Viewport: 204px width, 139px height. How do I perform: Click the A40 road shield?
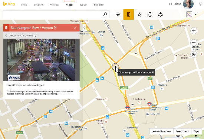(150, 78)
